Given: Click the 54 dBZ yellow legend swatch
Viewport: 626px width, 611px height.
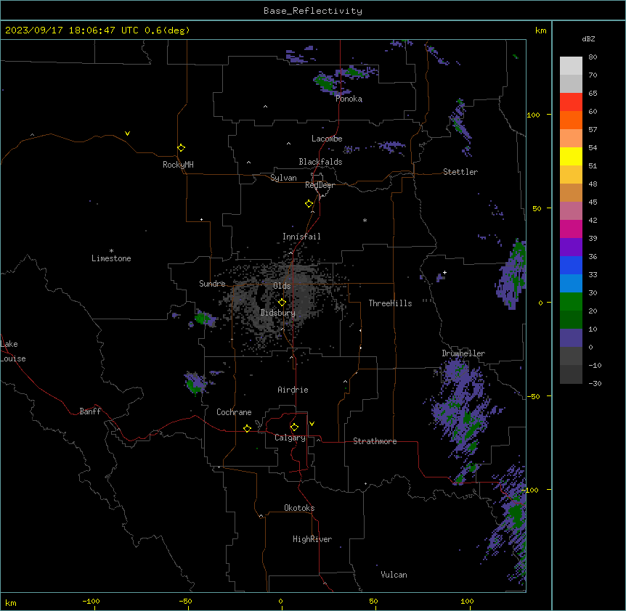Looking at the screenshot, I should [571, 157].
